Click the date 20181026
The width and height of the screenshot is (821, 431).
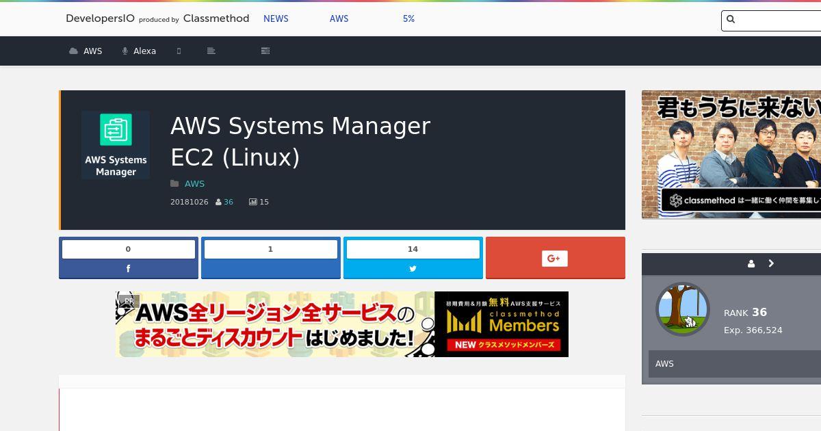190,203
